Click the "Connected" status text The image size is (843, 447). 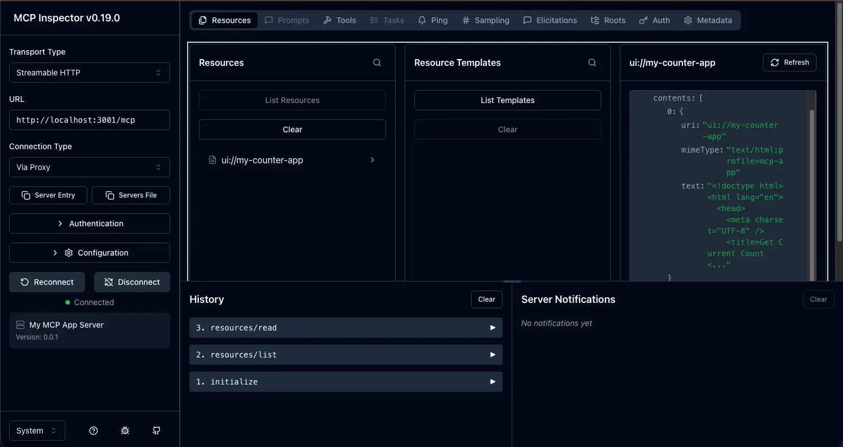tap(94, 302)
